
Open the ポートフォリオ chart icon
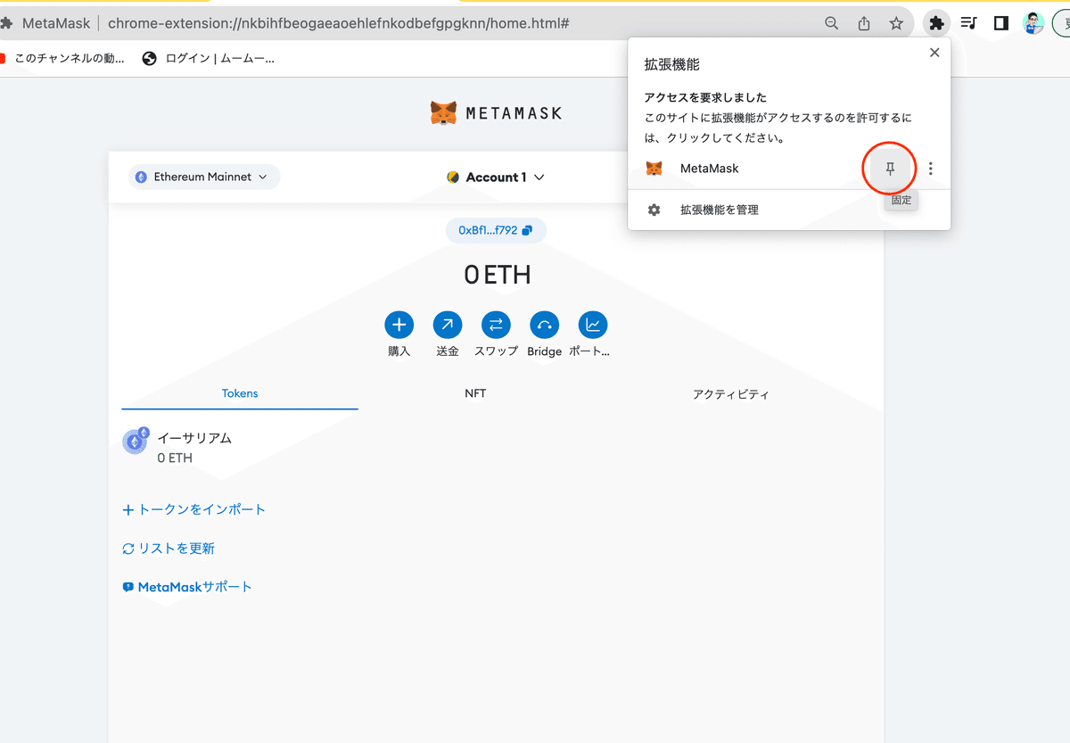[x=593, y=325]
